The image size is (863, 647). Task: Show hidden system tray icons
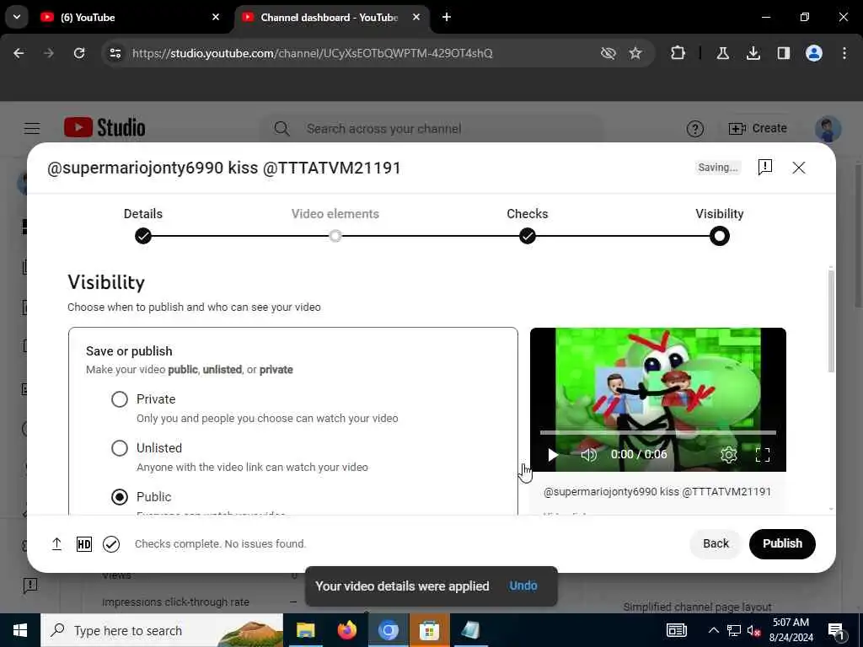(713, 630)
